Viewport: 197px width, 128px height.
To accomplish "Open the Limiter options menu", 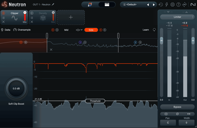I will click(x=192, y=17).
